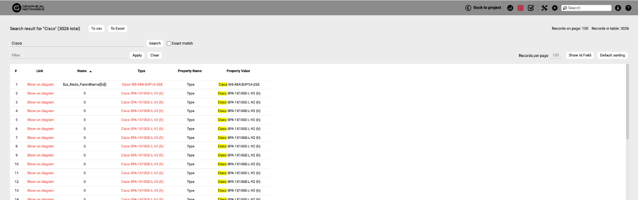638x200 pixels.
Task: Export results with To csv button
Action: pyautogui.click(x=96, y=29)
